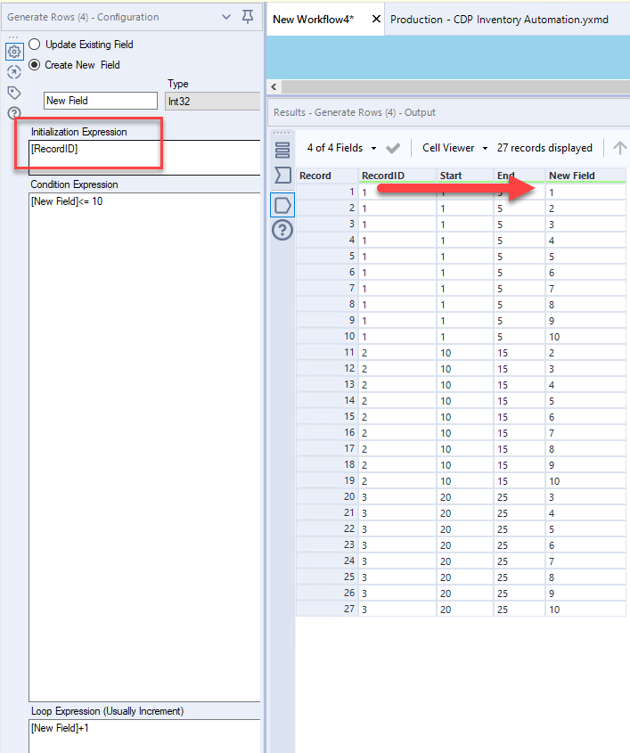This screenshot has height=753, width=630.
Task: Go to previous record with up arrow
Action: [619, 148]
